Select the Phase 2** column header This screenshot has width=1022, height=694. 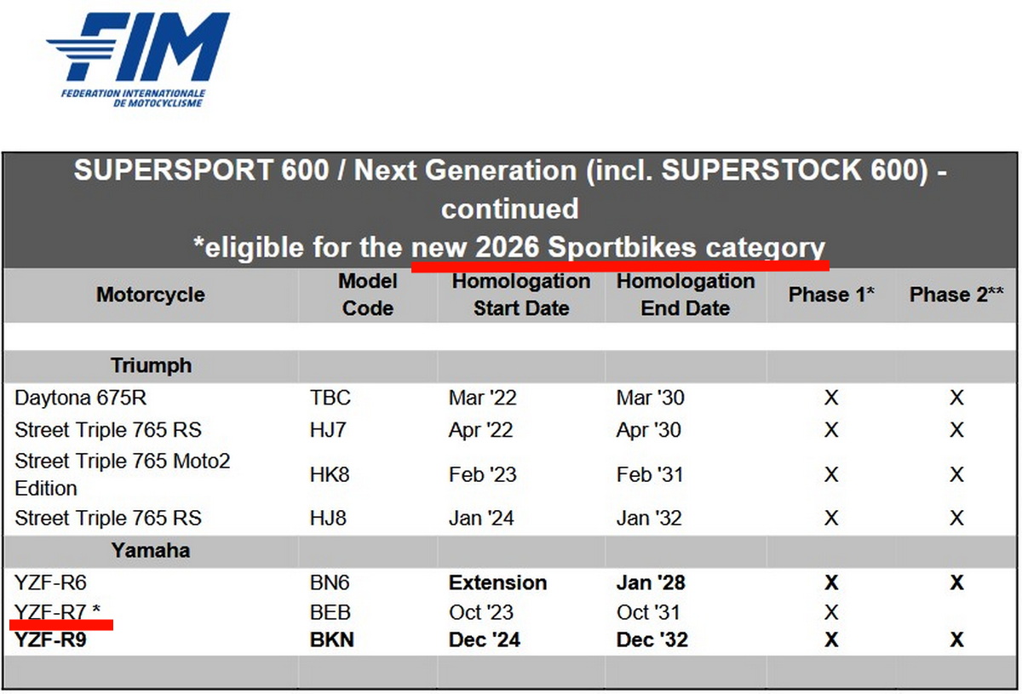click(x=956, y=295)
